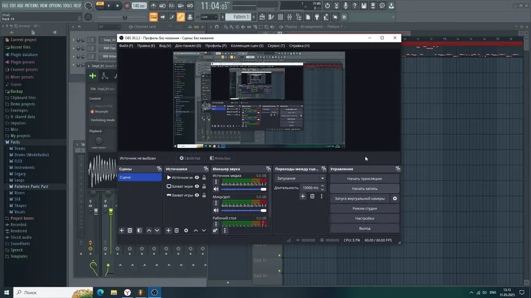Open the Микр/доп channel three-dot menu
The height and width of the screenshot is (298, 531).
(x=216, y=203)
